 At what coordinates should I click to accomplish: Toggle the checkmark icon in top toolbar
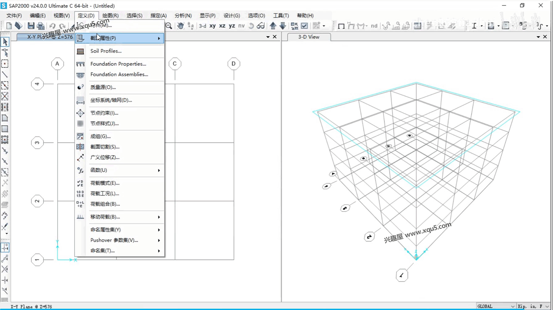[x=304, y=26]
